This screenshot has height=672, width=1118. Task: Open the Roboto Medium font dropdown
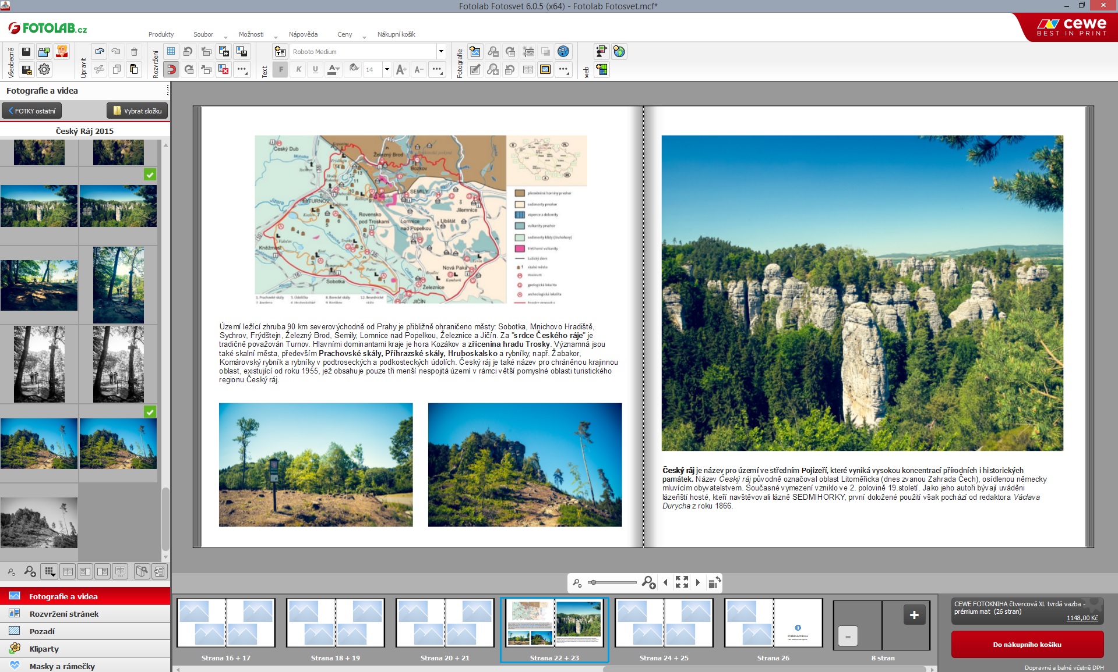(x=441, y=52)
